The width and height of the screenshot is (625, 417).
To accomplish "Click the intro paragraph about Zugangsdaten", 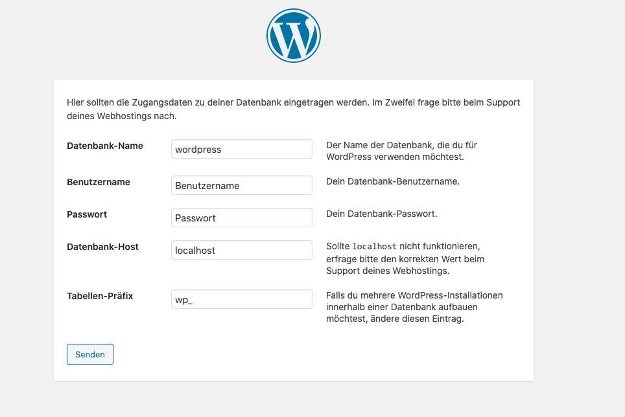I will 293,109.
